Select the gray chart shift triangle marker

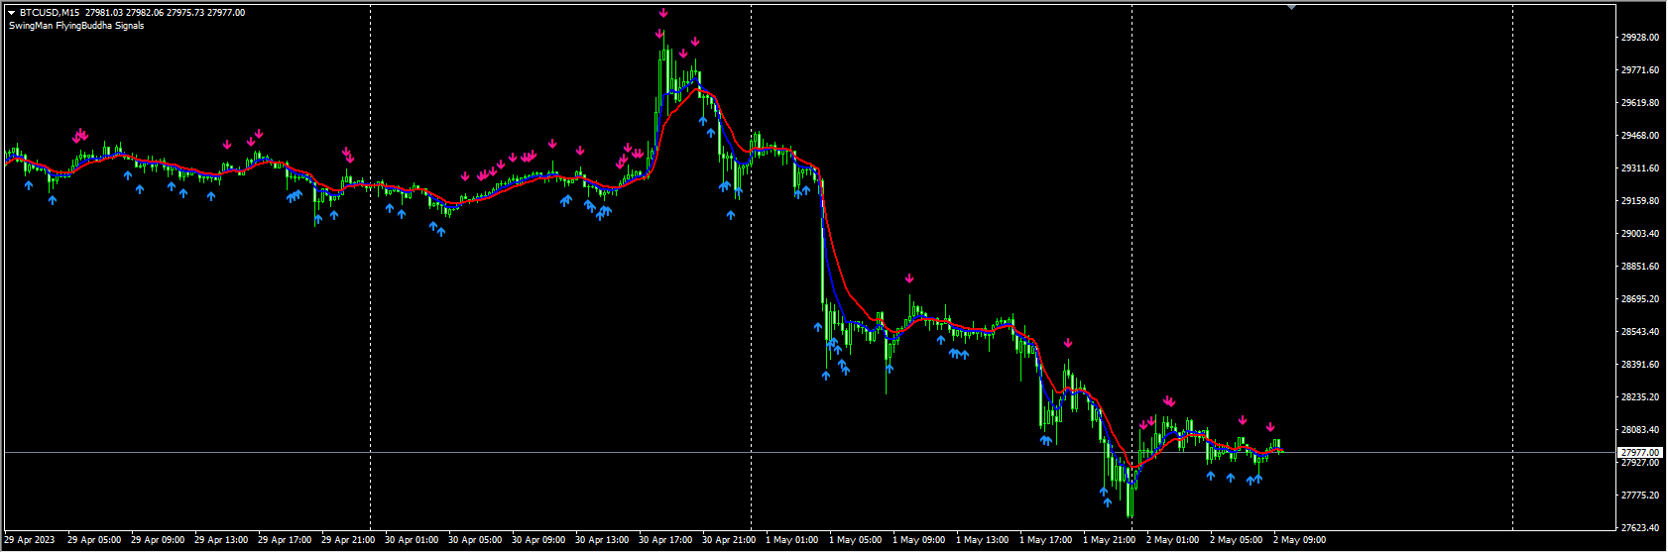click(1291, 7)
